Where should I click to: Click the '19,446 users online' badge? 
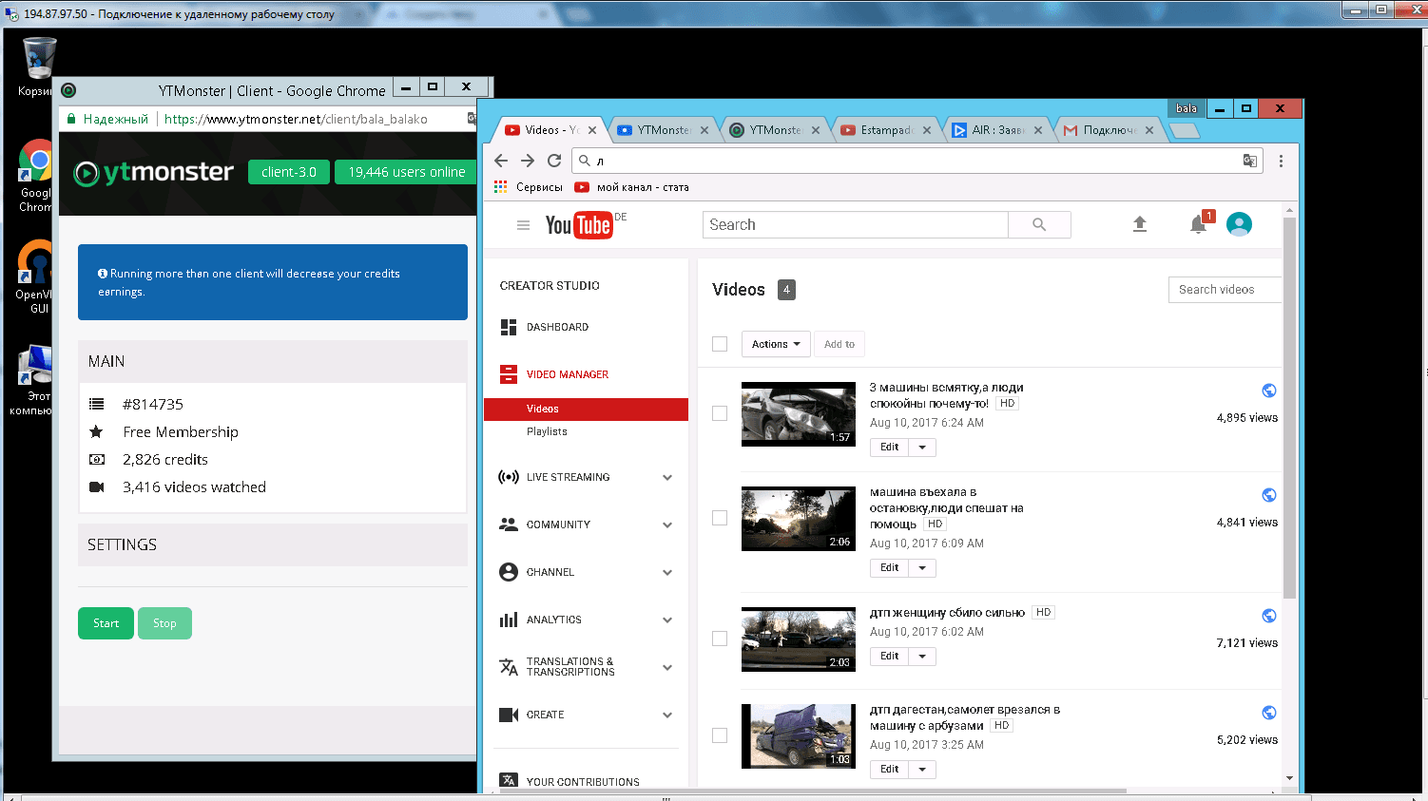[407, 172]
